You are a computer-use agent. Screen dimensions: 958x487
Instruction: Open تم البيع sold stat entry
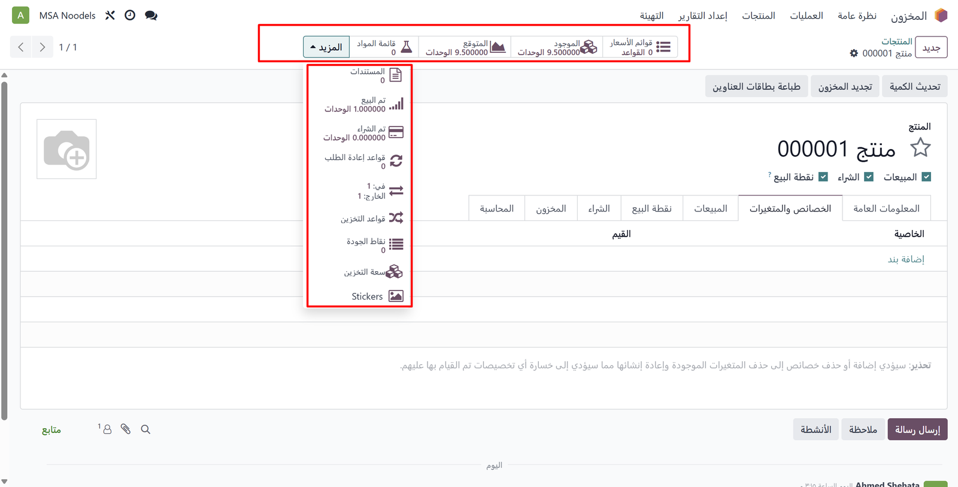pos(364,104)
